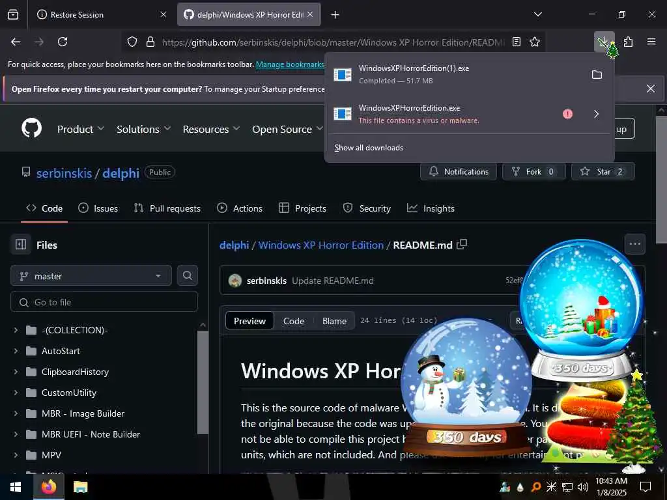Click the Manage bookmarks link
The width and height of the screenshot is (667, 500).
tap(291, 64)
